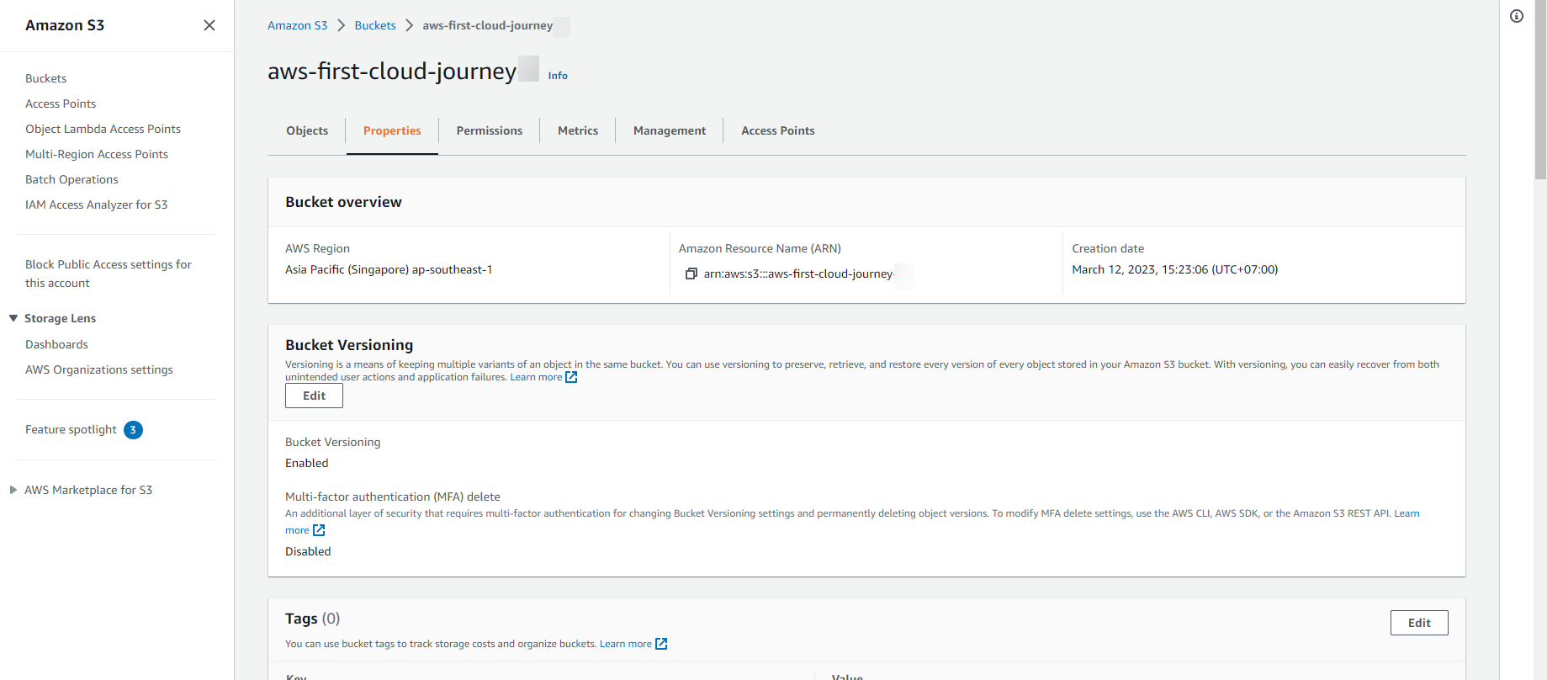The height and width of the screenshot is (680, 1547).
Task: Open Feature spotlight link
Action: 71,429
